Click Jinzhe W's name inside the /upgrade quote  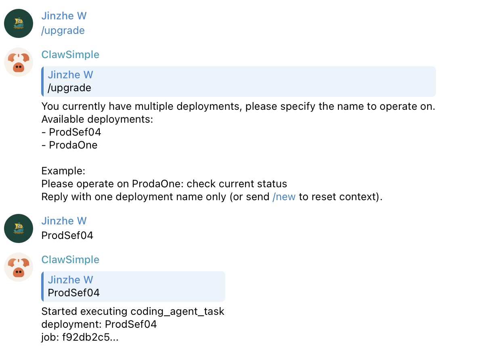click(x=70, y=75)
